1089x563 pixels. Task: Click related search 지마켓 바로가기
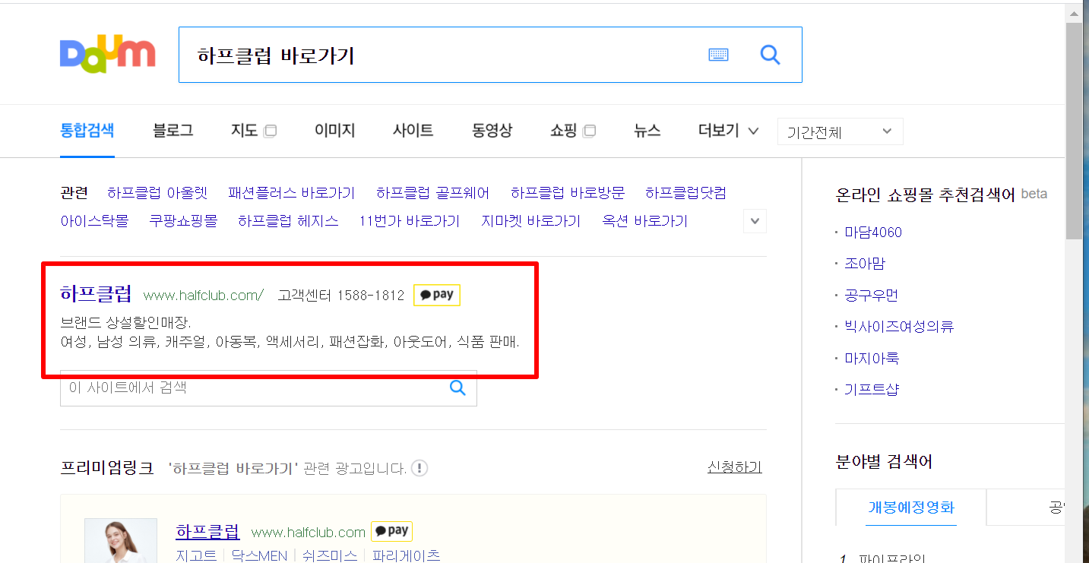click(x=530, y=221)
